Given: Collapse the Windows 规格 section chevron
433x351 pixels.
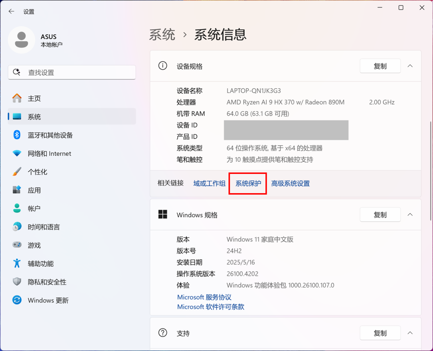Looking at the screenshot, I should (410, 215).
